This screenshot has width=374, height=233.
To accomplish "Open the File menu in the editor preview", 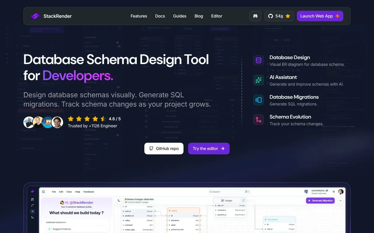I will coord(54,192).
